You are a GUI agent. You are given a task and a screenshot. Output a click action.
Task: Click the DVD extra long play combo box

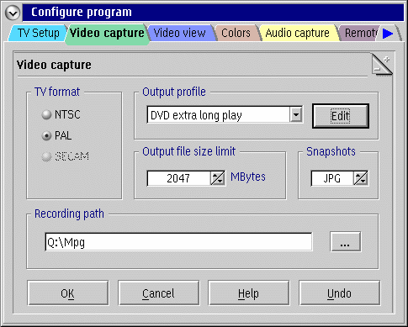pyautogui.click(x=225, y=114)
